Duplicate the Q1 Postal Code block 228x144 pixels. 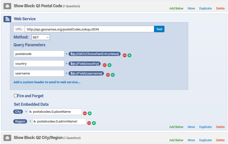click(x=205, y=8)
